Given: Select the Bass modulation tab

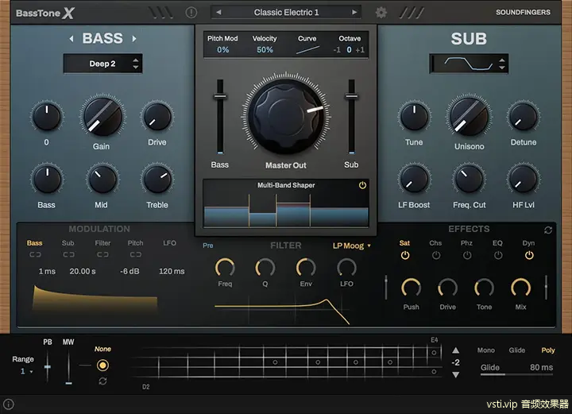Looking at the screenshot, I should pos(34,243).
